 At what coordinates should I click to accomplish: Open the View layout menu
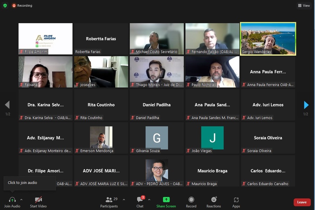pos(304,6)
